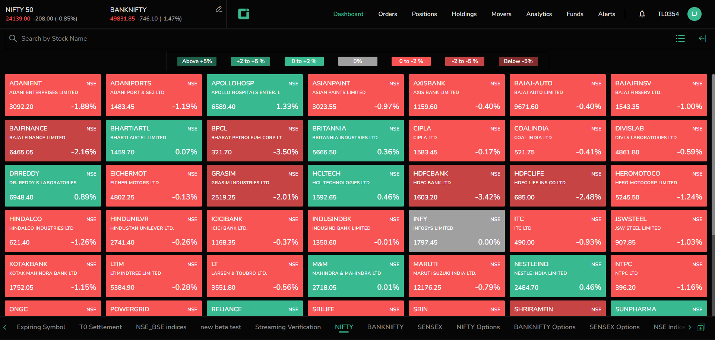Open the COALINDIA stock tile
The width and height of the screenshot is (715, 340).
point(558,141)
